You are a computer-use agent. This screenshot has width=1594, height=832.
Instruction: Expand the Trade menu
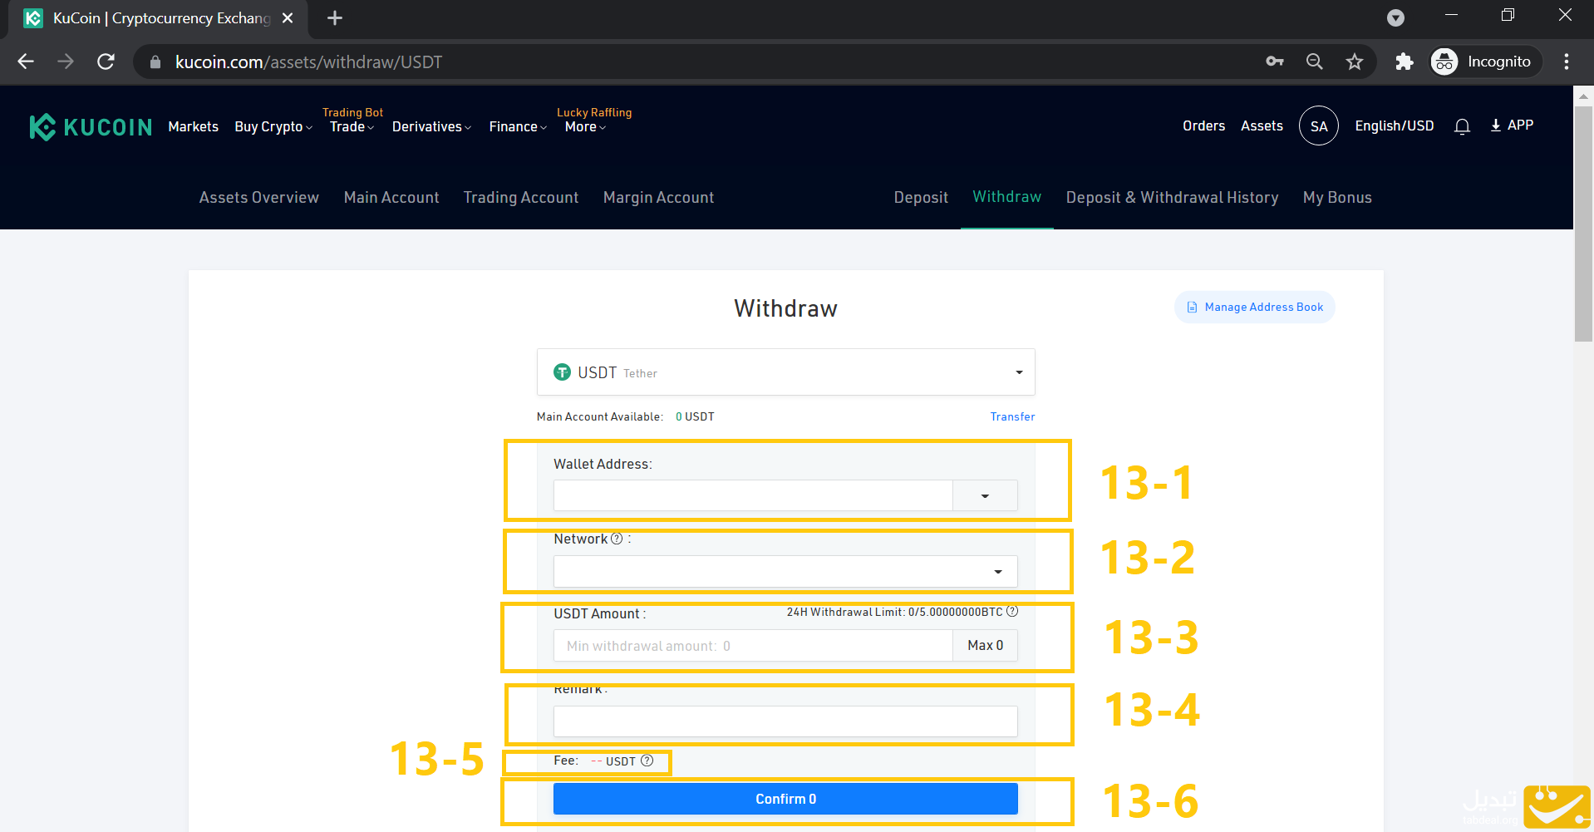pos(352,126)
